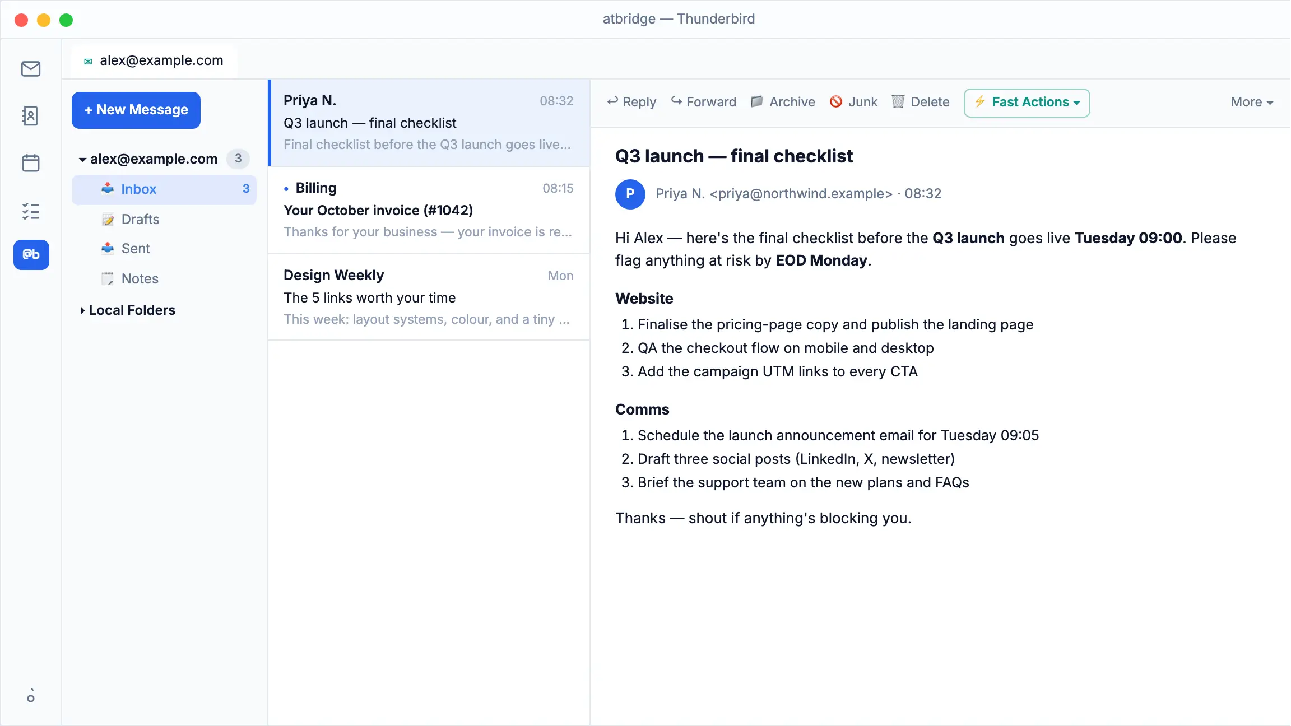
Task: Click 'Thanks — shout if anything's blocking' line
Action: 763,518
